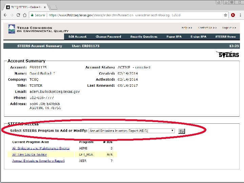Click the AEIR program code
The image size is (244, 183).
point(82,161)
